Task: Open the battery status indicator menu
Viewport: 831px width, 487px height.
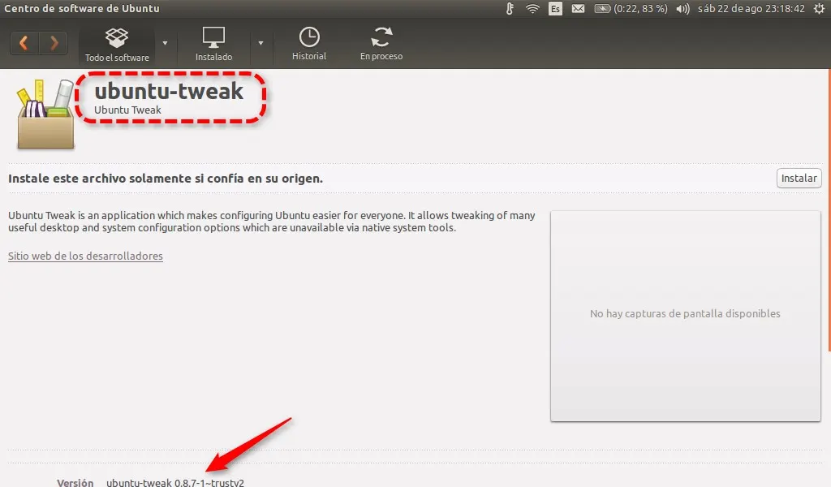Action: [x=631, y=9]
